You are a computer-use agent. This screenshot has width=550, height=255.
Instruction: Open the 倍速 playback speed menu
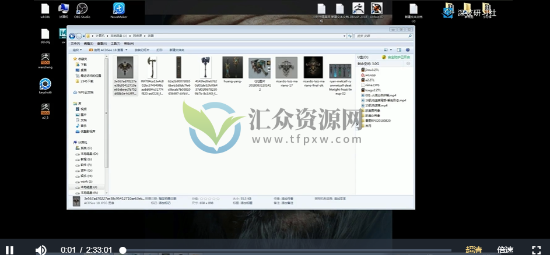coord(505,250)
